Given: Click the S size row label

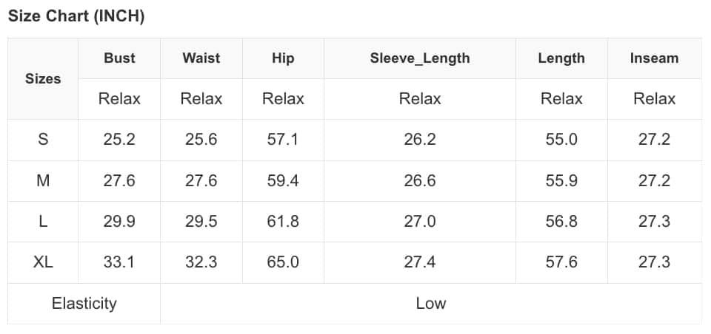Looking at the screenshot, I should 43,140.
